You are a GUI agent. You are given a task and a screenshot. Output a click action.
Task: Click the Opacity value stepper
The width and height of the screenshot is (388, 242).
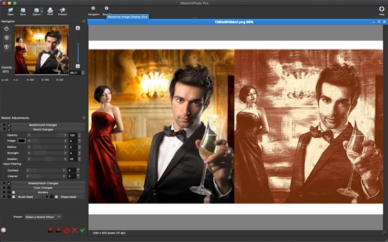[79, 135]
